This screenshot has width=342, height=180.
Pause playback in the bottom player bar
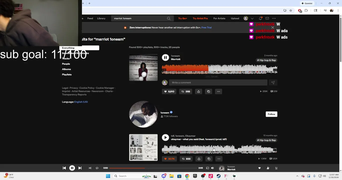[x=72, y=168]
